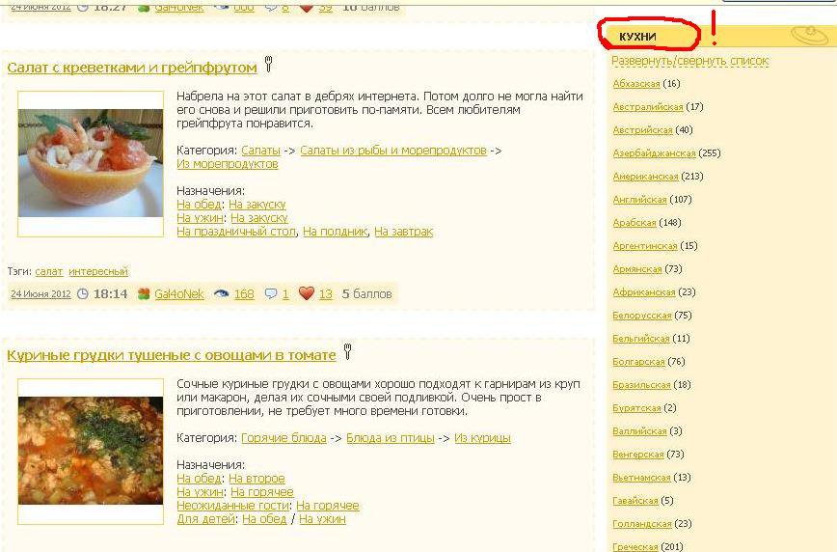The width and height of the screenshot is (837, 552).
Task: Open the Блюда из птицы category
Action: pos(390,438)
